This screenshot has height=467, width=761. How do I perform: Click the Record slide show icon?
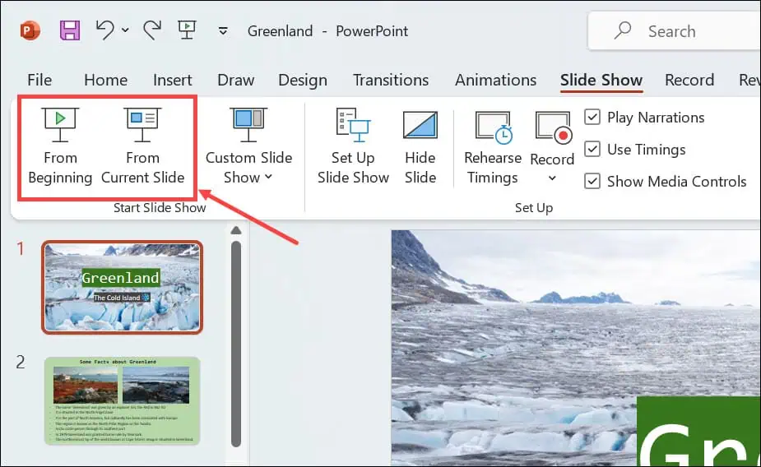coord(552,128)
